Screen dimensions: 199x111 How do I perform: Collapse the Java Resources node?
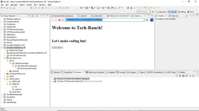(5, 58)
